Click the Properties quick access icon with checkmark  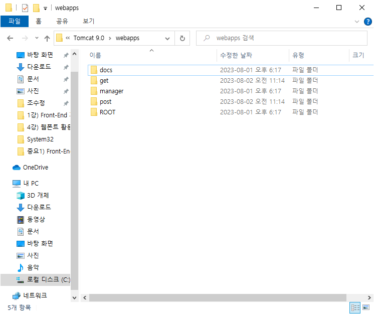(x=25, y=8)
